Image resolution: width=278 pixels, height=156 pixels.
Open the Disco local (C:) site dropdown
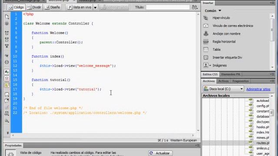[x=223, y=89]
